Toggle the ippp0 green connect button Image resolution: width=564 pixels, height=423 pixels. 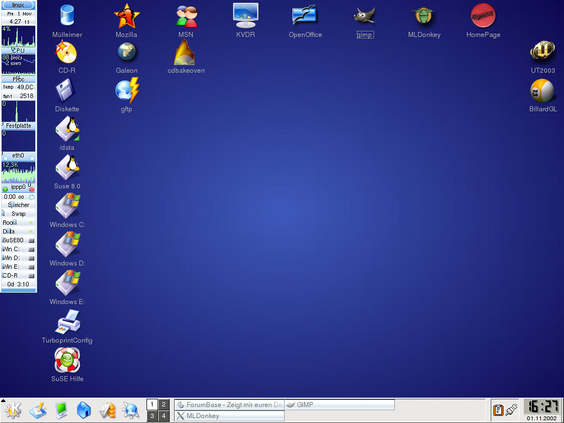[x=5, y=189]
